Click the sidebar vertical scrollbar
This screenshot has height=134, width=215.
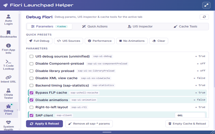[19, 62]
